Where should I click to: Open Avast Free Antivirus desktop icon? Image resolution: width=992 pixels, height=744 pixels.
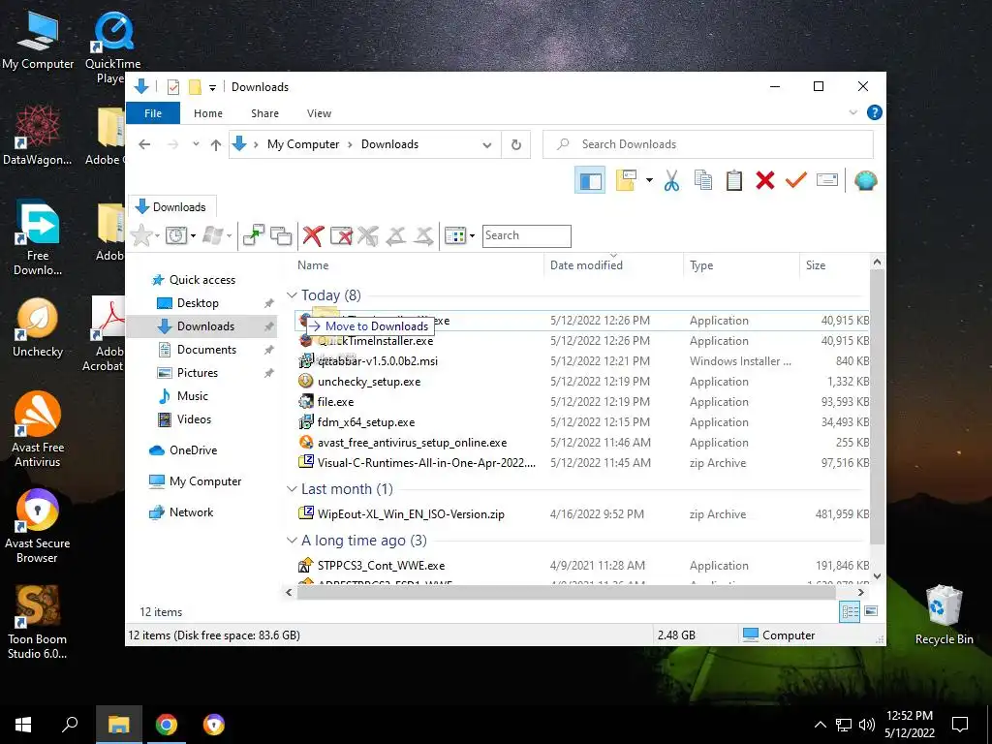click(38, 429)
